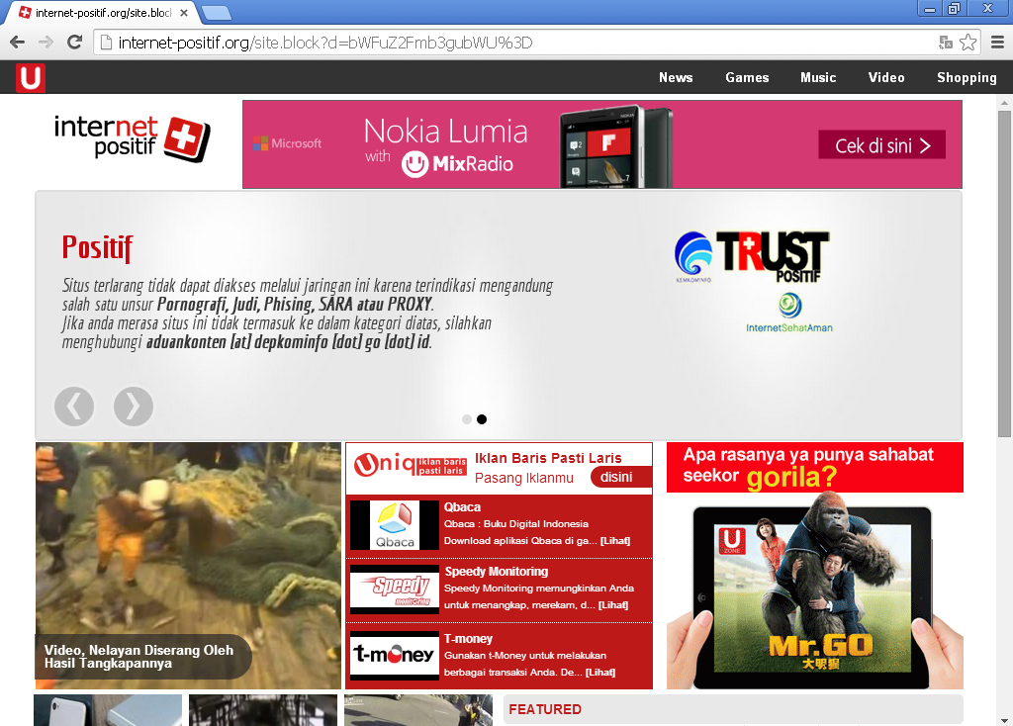
Task: Open the translate page icon
Action: pyautogui.click(x=946, y=43)
